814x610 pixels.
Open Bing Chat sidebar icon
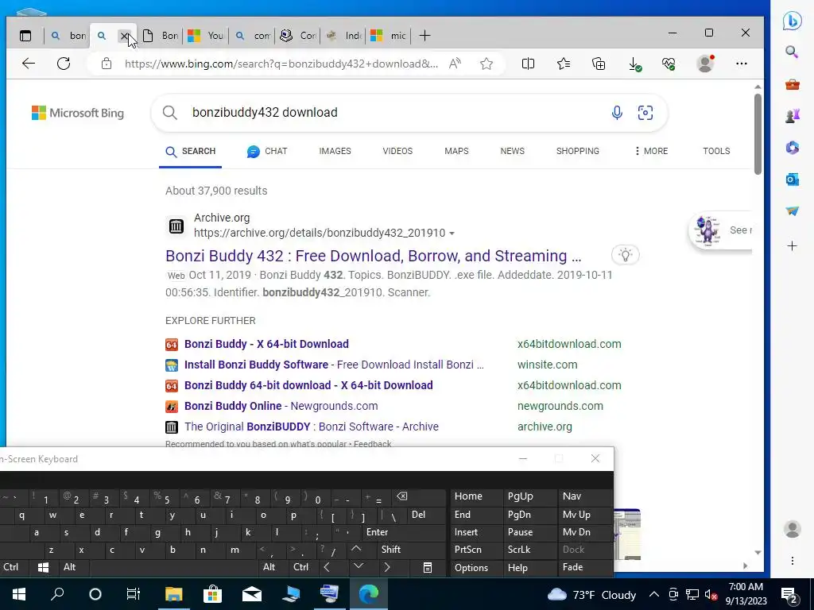[x=793, y=21]
